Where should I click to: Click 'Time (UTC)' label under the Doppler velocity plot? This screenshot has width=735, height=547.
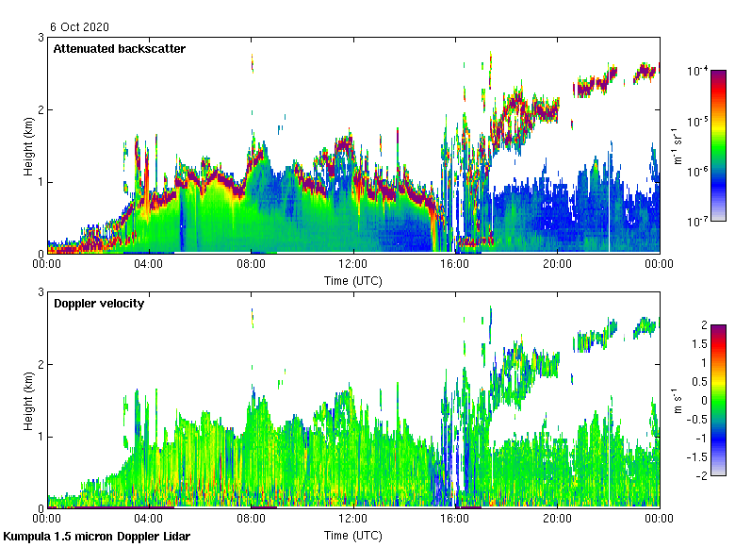353,535
